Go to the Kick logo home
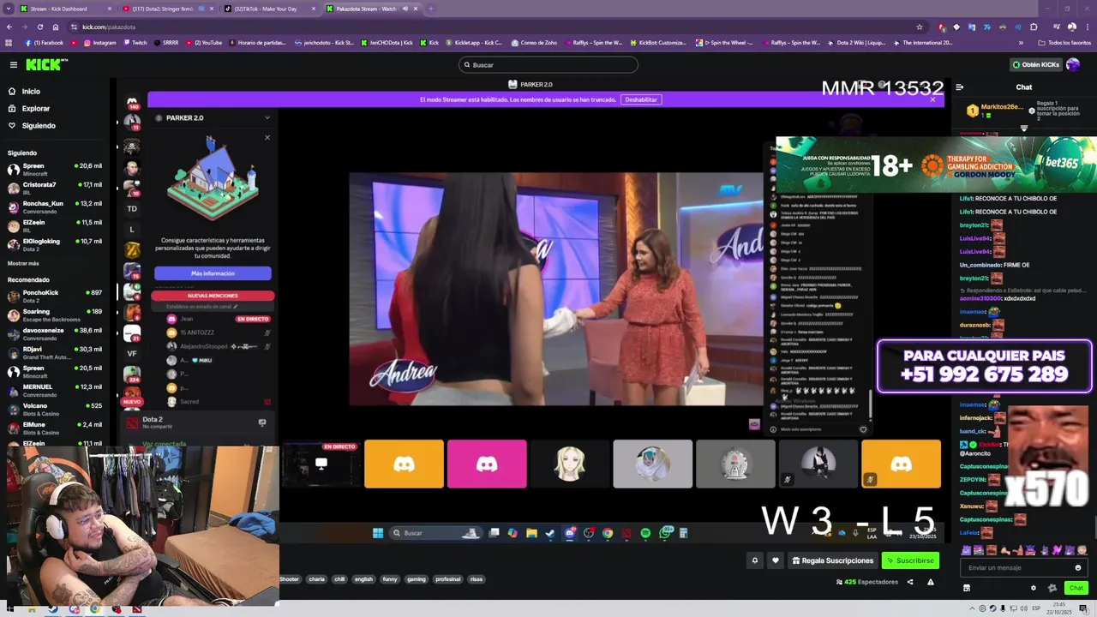Viewport: 1097px width, 617px height. pyautogui.click(x=46, y=64)
